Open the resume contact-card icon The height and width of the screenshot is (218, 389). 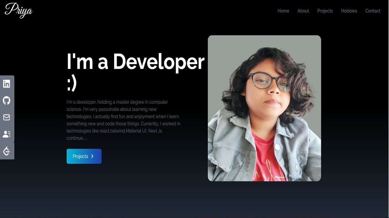pyautogui.click(x=7, y=134)
